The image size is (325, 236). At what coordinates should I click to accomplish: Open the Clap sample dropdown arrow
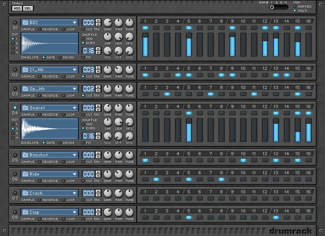pyautogui.click(x=75, y=212)
